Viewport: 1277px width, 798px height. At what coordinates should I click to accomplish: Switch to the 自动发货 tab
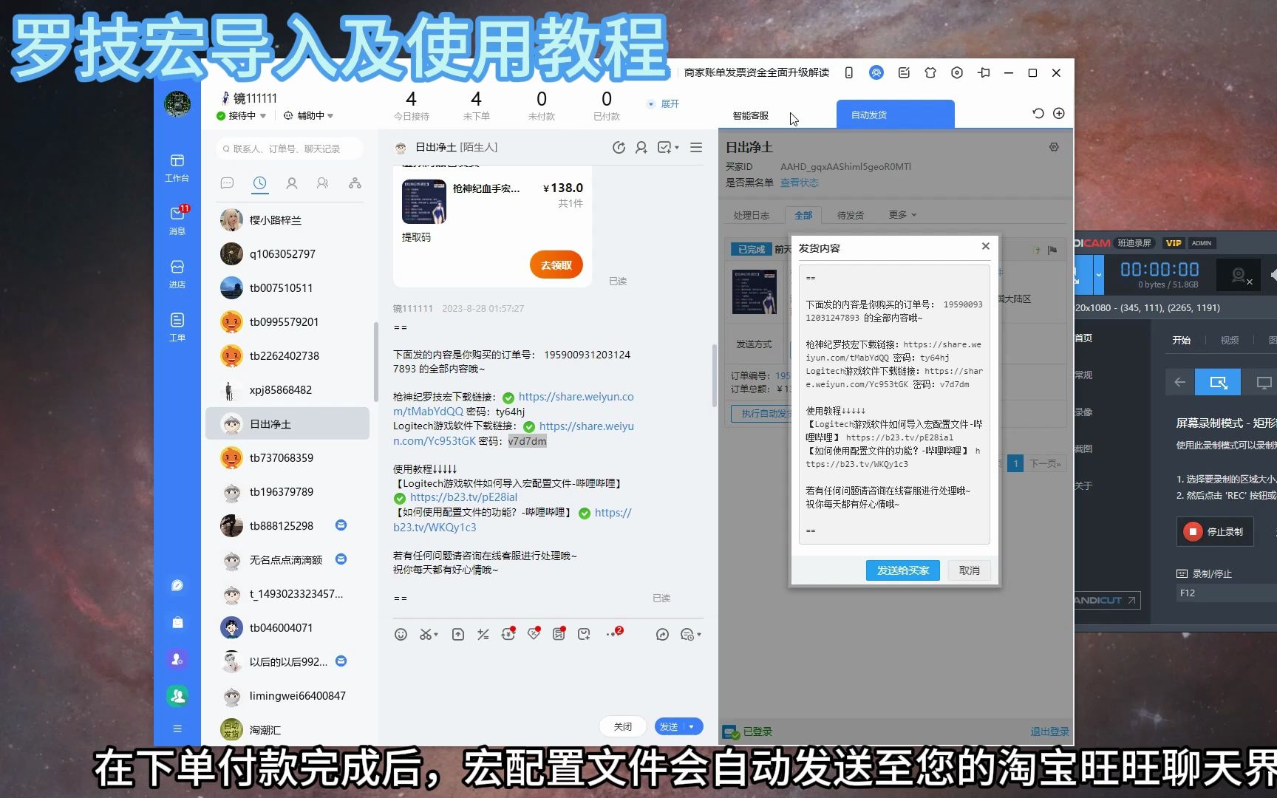coord(894,114)
